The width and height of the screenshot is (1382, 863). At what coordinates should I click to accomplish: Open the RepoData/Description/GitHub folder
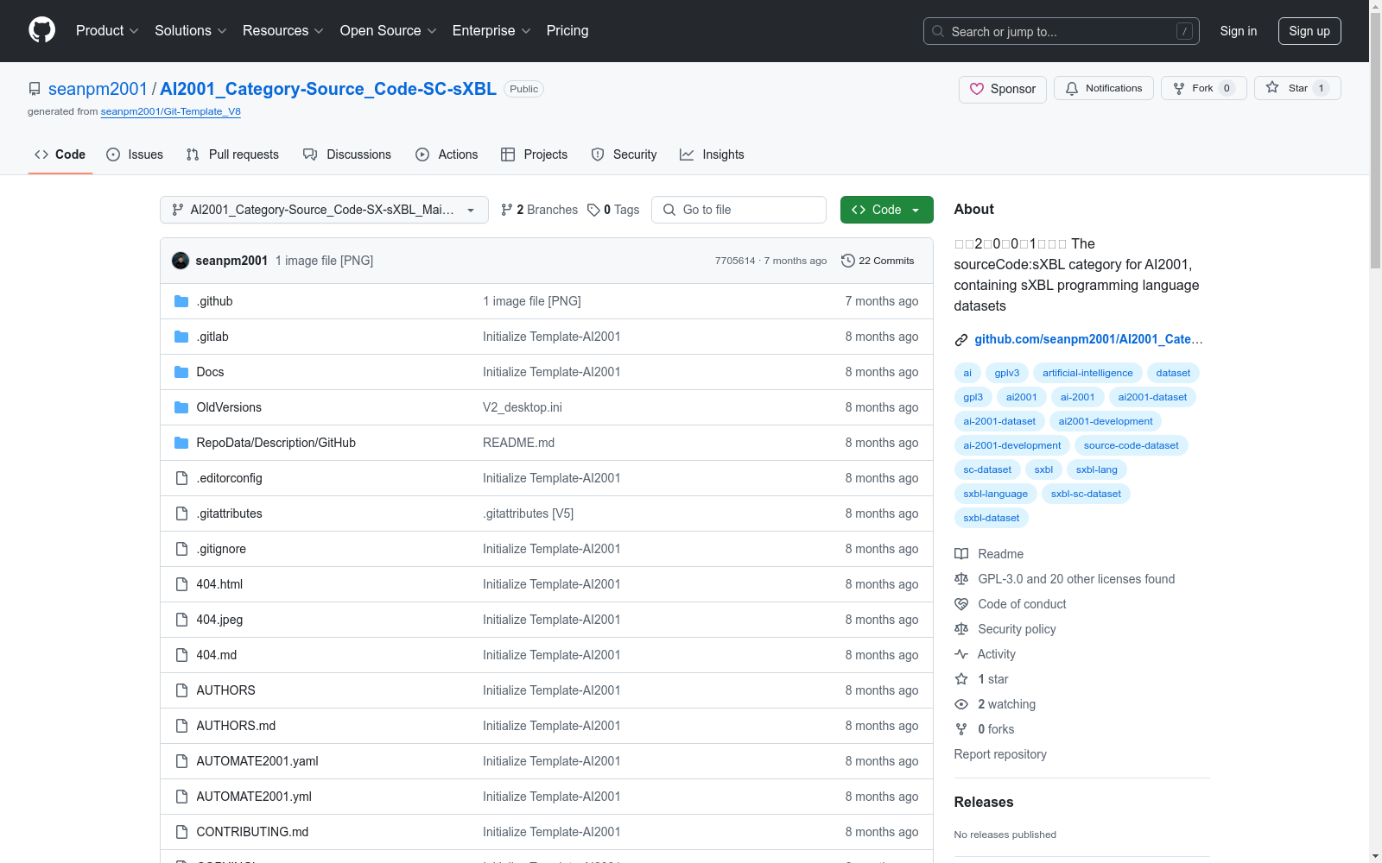pyautogui.click(x=276, y=443)
